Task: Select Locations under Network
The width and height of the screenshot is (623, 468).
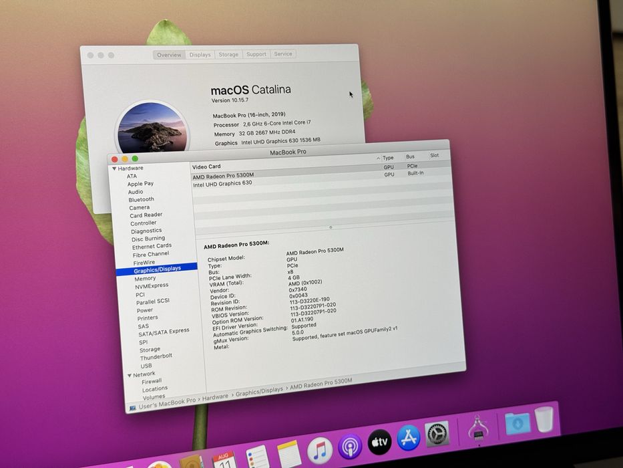Action: pyautogui.click(x=155, y=389)
